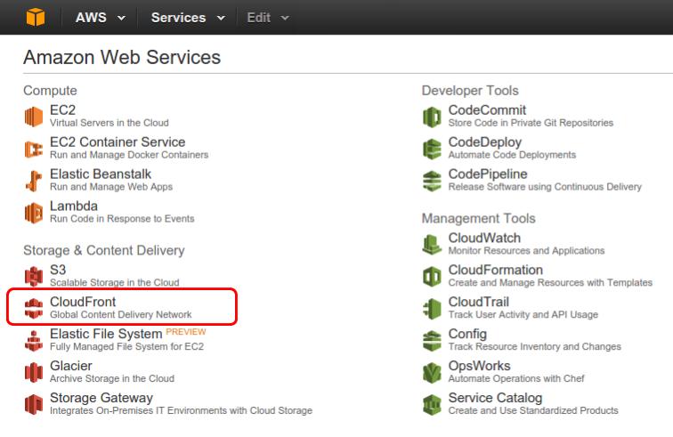Go to the Storage Gateway service
Screen dimensions: 673x437
101,398
